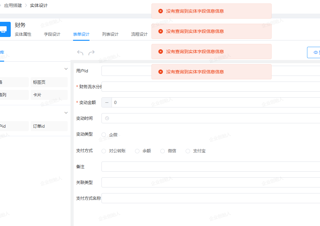320x226 pixels.
Task: Click the 财务 entity icon
Action: coord(5,29)
